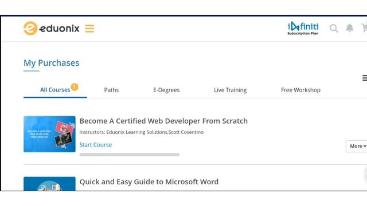Switch to the E-Degrees tab

click(166, 90)
